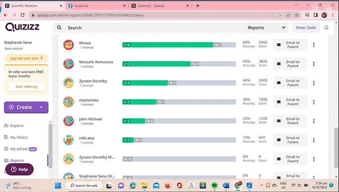
Task: Email Maraafe Remoroza's parent
Action: (x=290, y=64)
